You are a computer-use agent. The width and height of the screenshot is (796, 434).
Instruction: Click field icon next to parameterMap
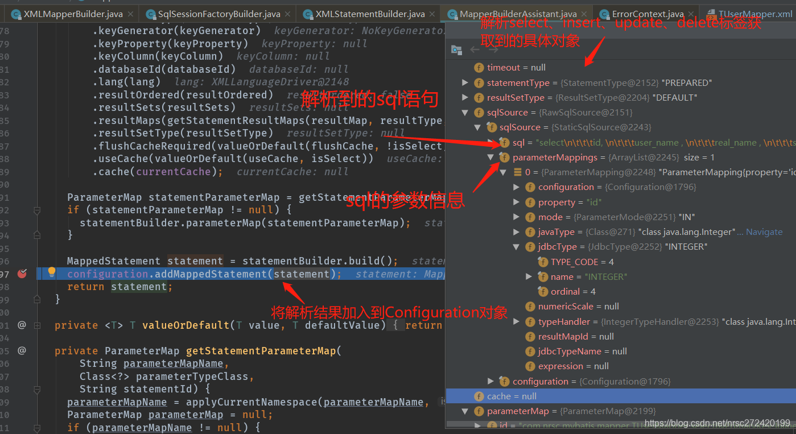coord(479,411)
